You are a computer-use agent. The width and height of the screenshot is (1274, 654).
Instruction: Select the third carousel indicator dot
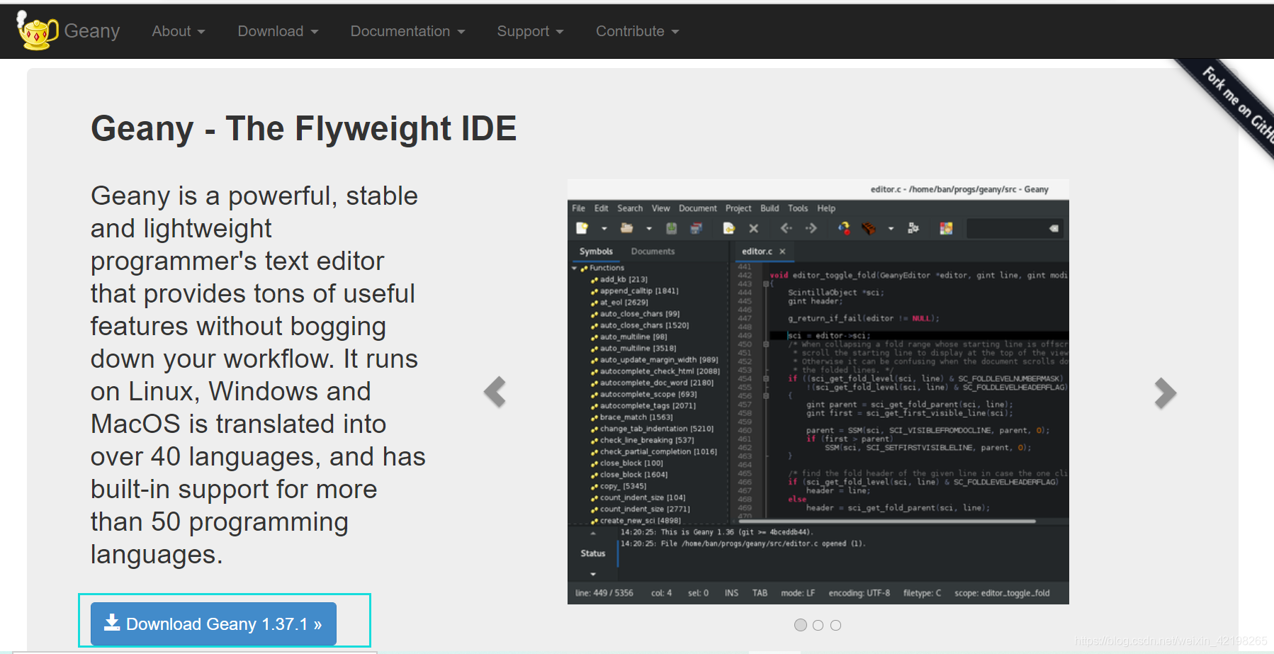[836, 625]
